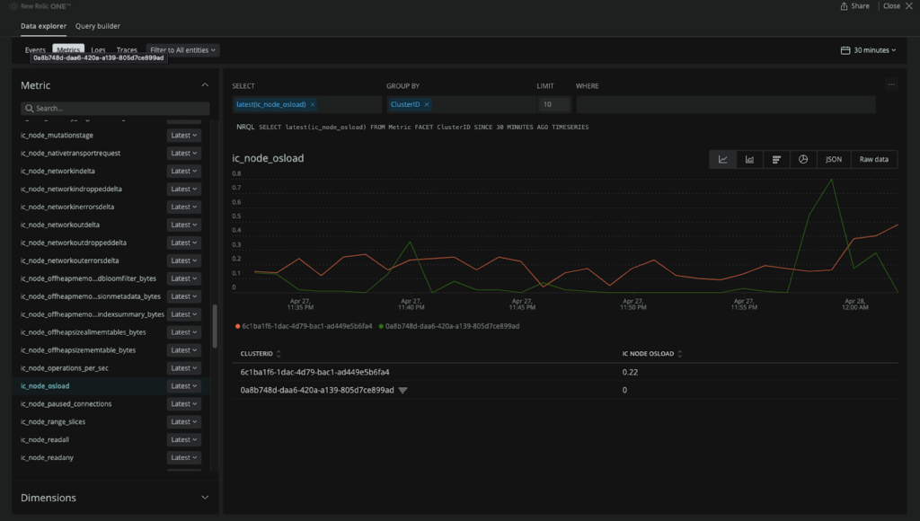Toggle orange 6c1ba1f6 series in chart legend
Screen dimensions: 920x521
click(304, 326)
